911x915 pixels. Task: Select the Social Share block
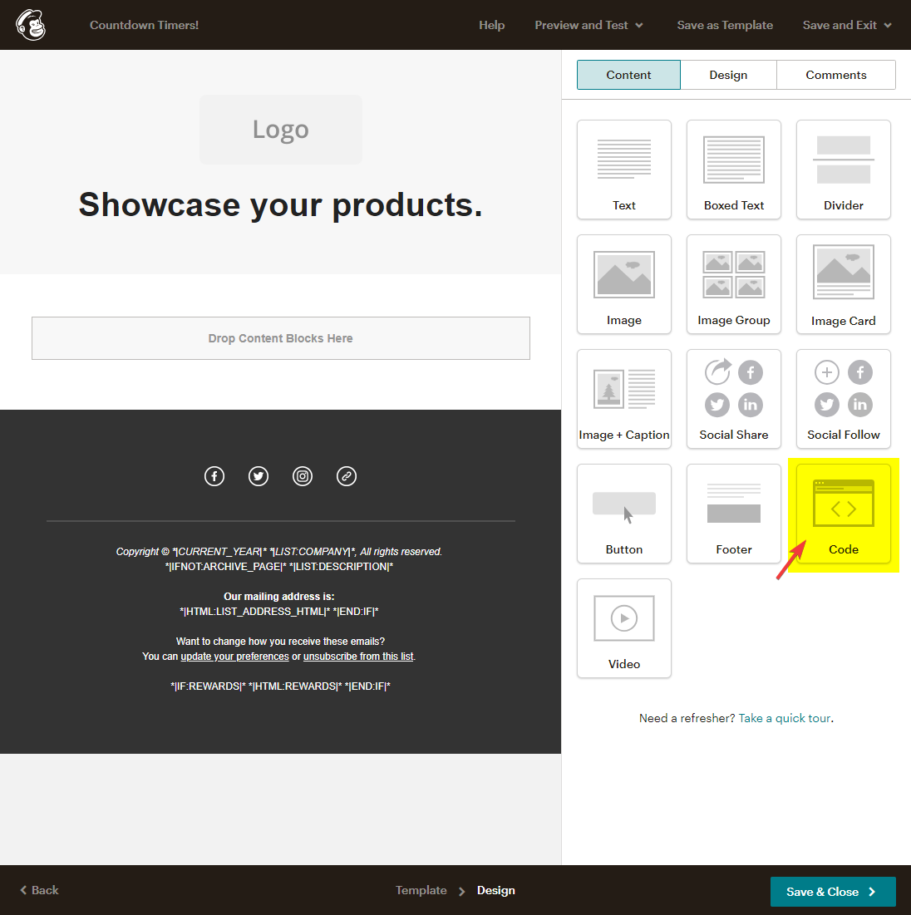(733, 399)
